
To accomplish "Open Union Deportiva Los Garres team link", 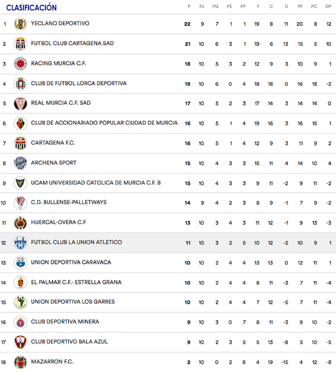I will 73,301.
